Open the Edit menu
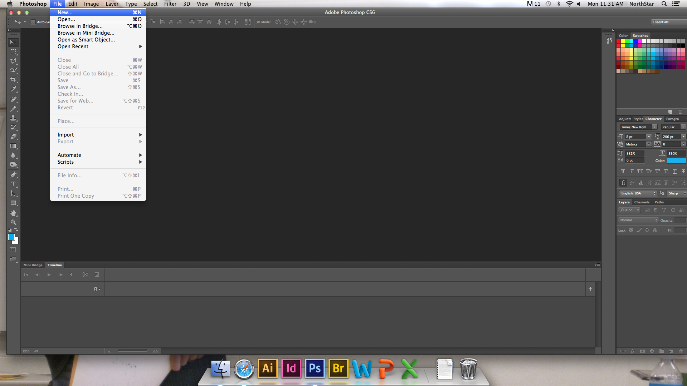This screenshot has height=386, width=687. (x=73, y=4)
